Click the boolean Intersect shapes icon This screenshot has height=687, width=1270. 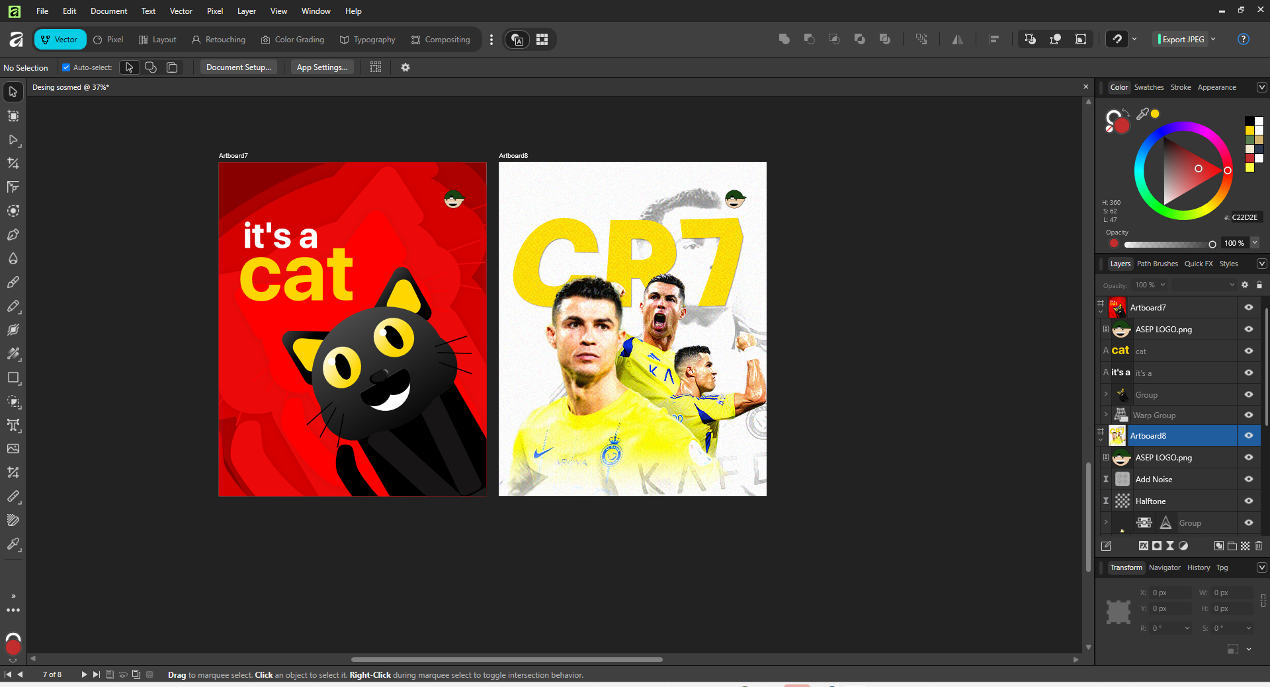point(834,39)
